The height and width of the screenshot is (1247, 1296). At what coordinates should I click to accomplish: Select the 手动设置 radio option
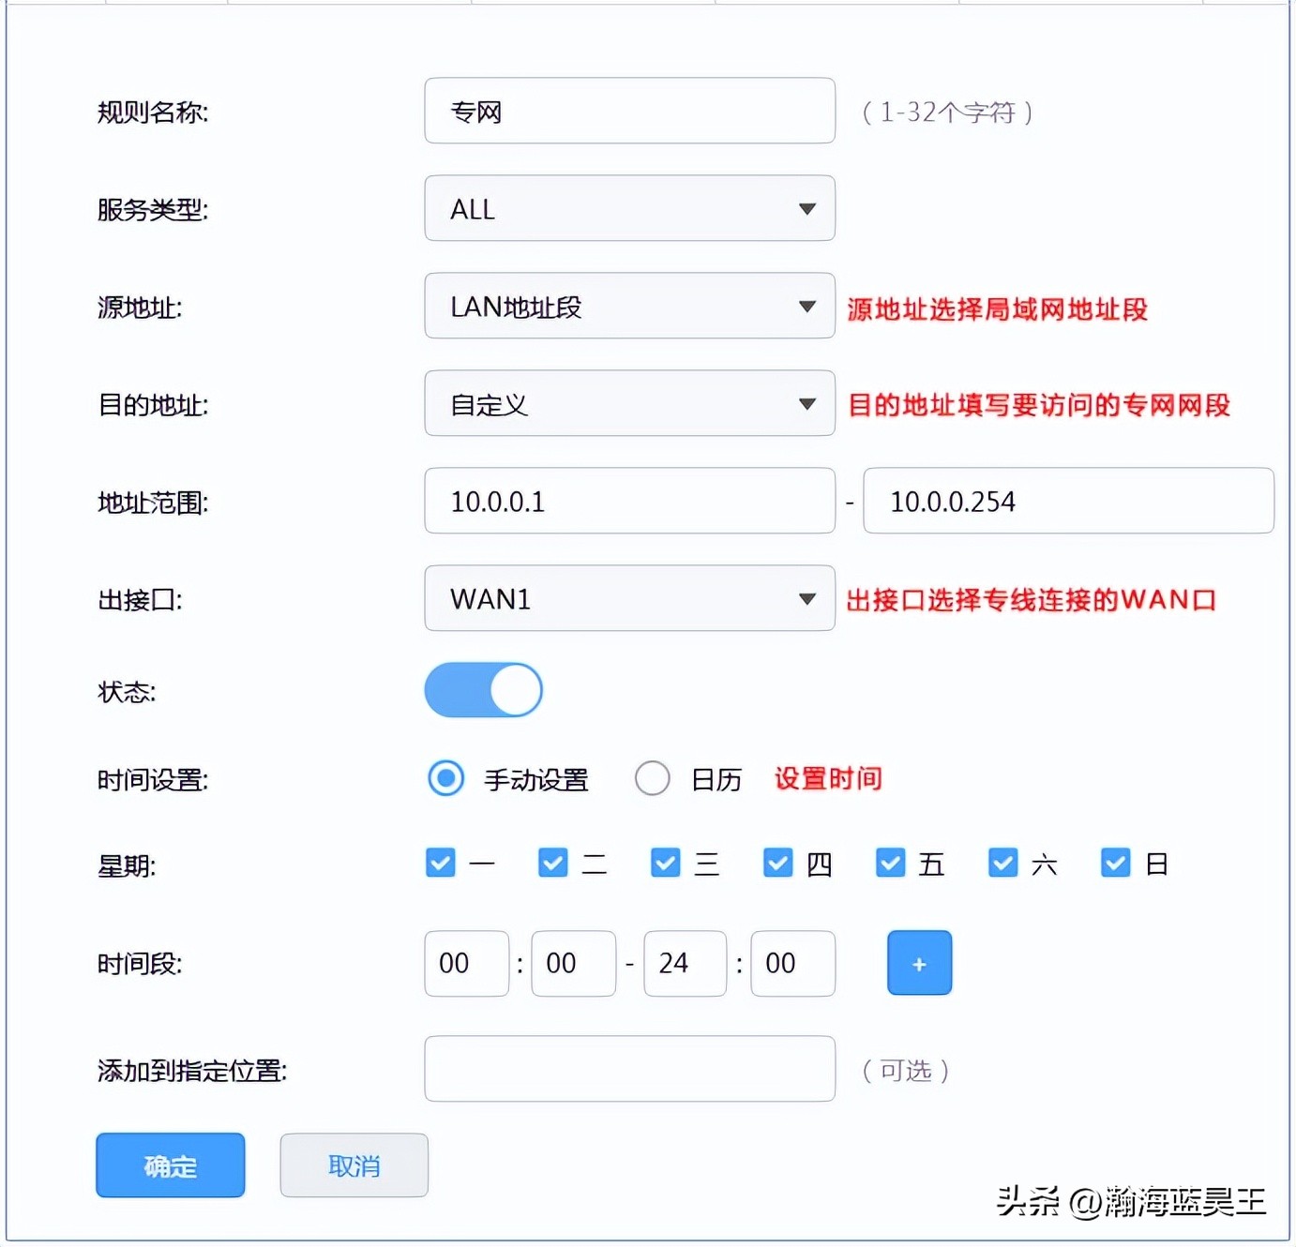(445, 778)
